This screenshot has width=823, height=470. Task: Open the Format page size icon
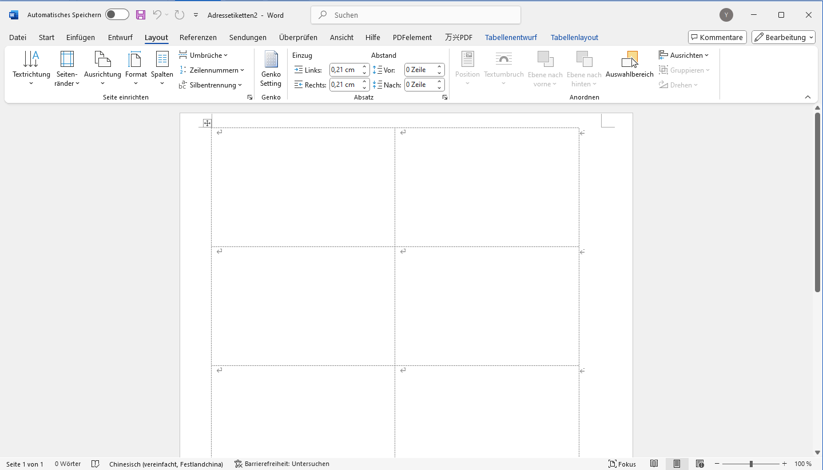135,59
